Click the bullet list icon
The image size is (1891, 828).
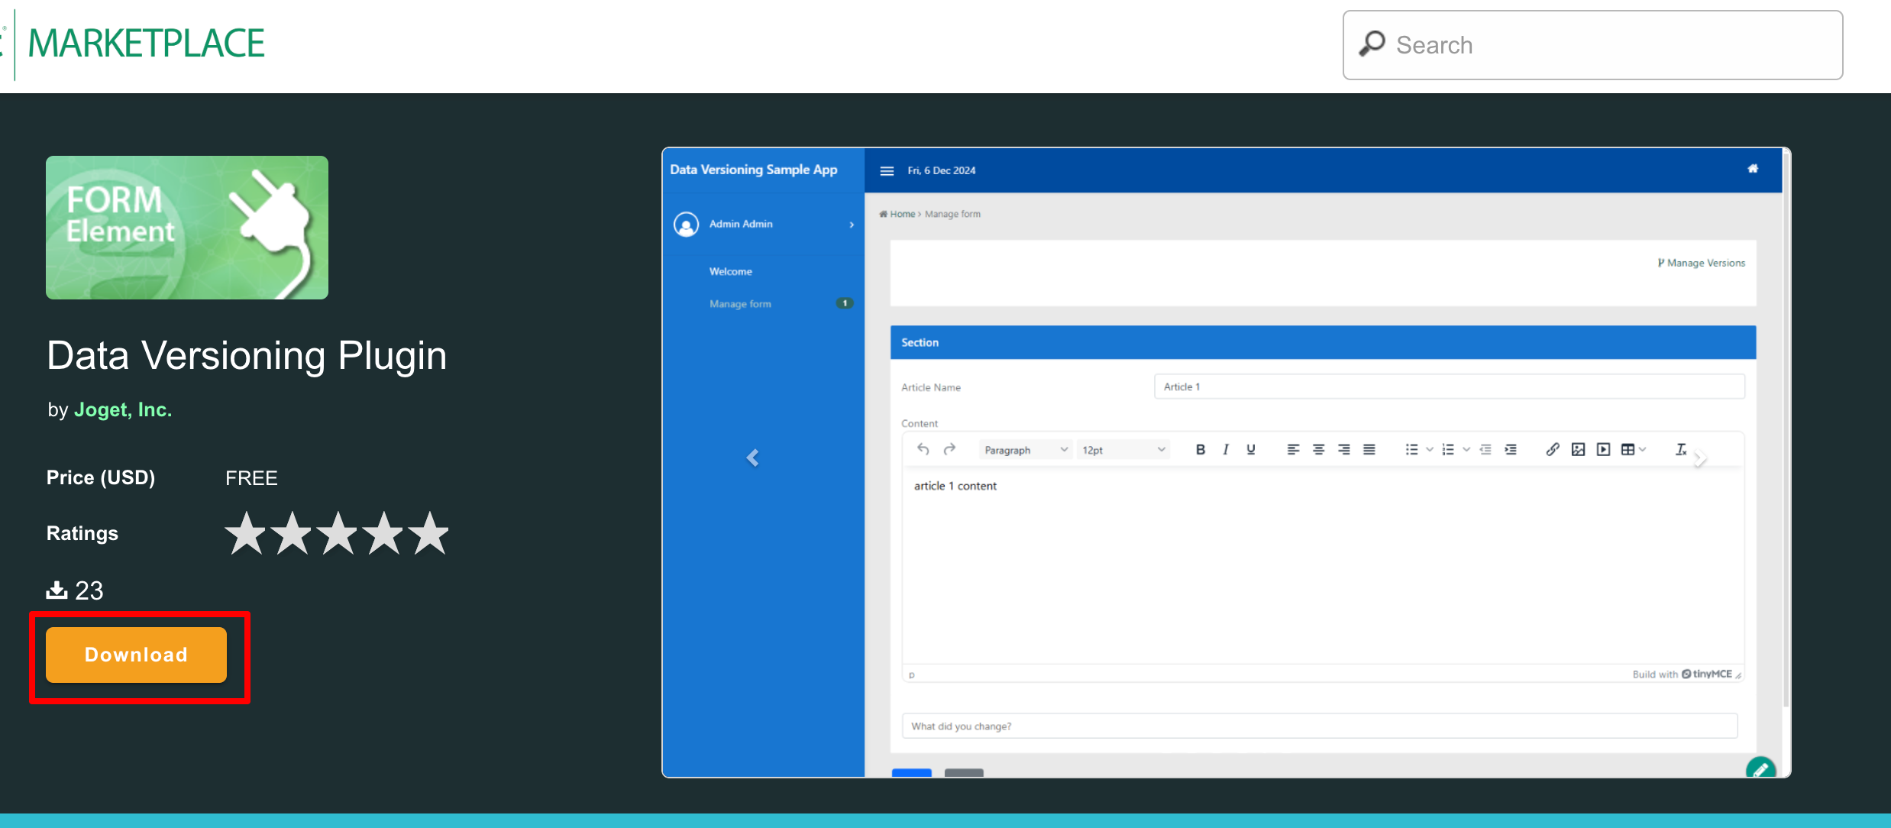(x=1411, y=449)
